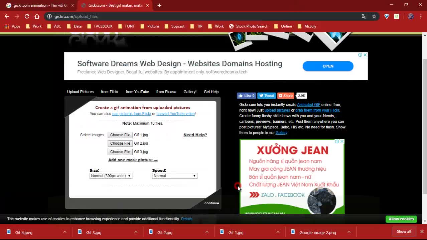Close the Gickr.com Best gif maker tab

click(x=147, y=5)
